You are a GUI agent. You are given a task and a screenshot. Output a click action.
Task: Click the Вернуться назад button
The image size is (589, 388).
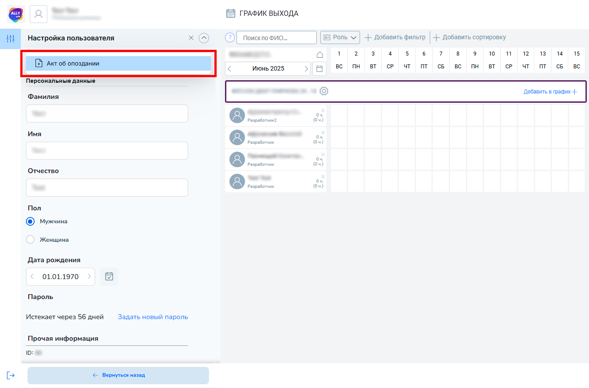pyautogui.click(x=118, y=375)
